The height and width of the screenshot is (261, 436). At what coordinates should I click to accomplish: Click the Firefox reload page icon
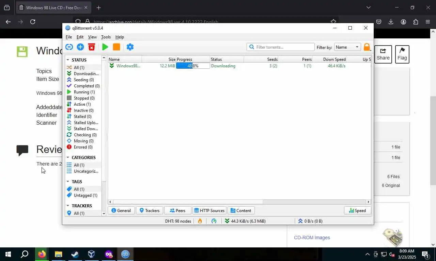33,22
